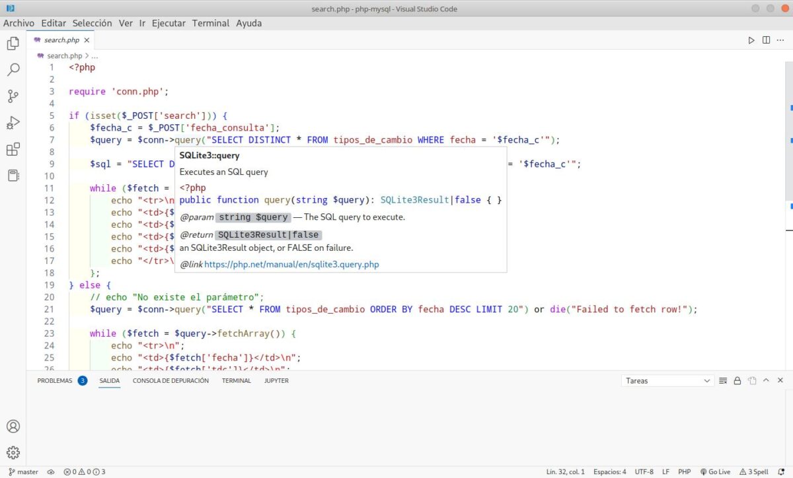Screen dimensions: 793x478
Task: Clear output with the clear icon
Action: coord(723,381)
